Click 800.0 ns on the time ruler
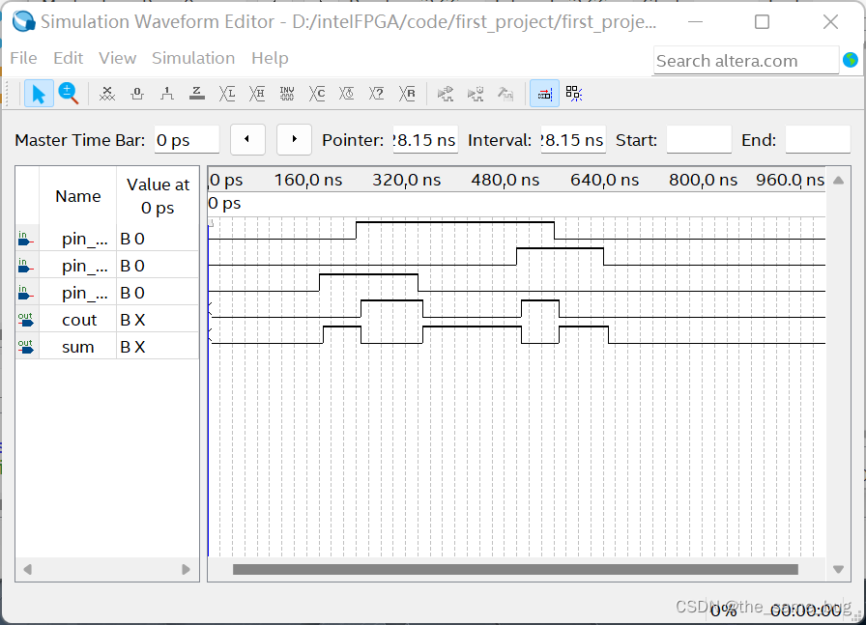The image size is (866, 625). pos(703,180)
